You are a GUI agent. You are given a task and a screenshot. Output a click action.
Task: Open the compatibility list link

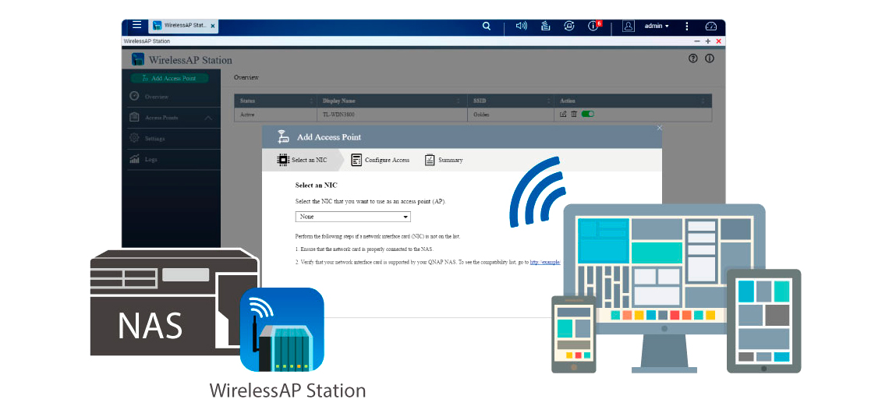(x=545, y=263)
